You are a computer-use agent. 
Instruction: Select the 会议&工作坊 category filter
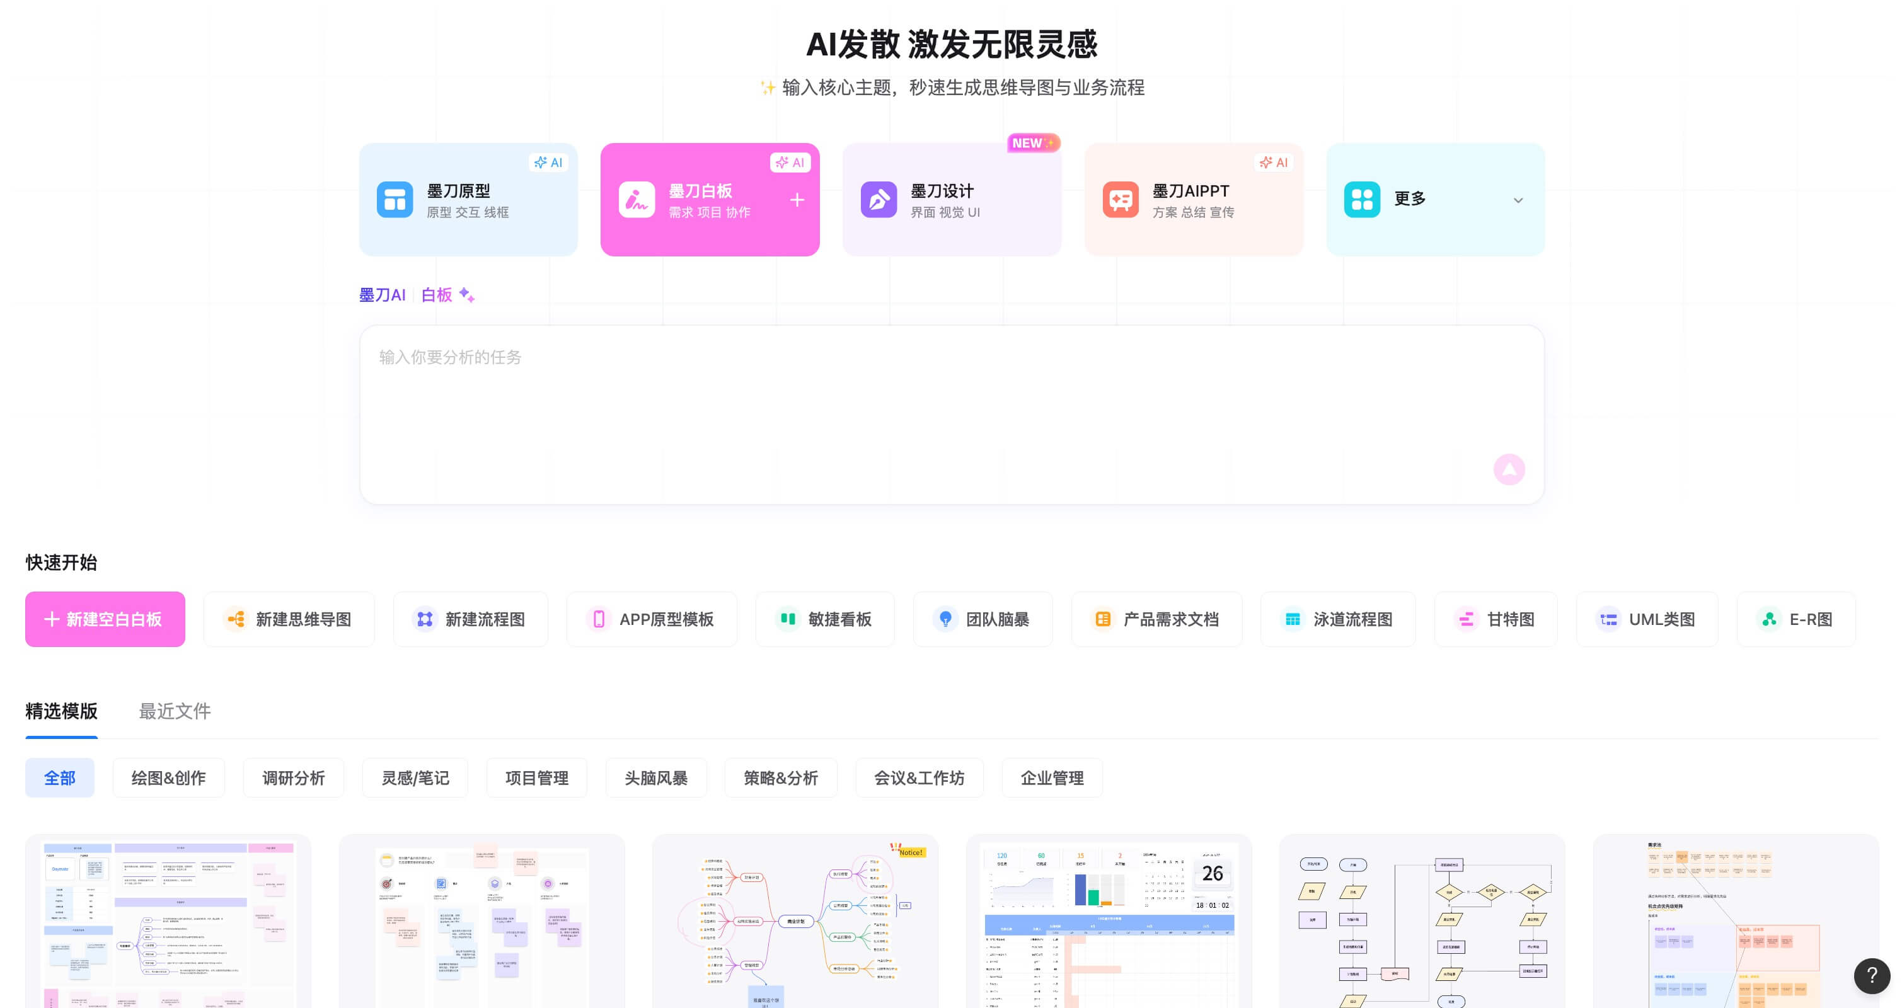click(x=919, y=778)
